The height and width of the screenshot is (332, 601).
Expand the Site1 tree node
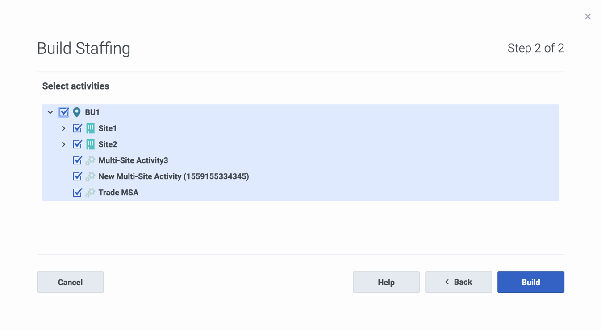(64, 128)
